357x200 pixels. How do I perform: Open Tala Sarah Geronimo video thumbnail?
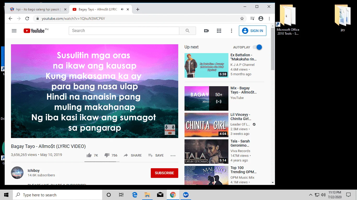[206, 152]
